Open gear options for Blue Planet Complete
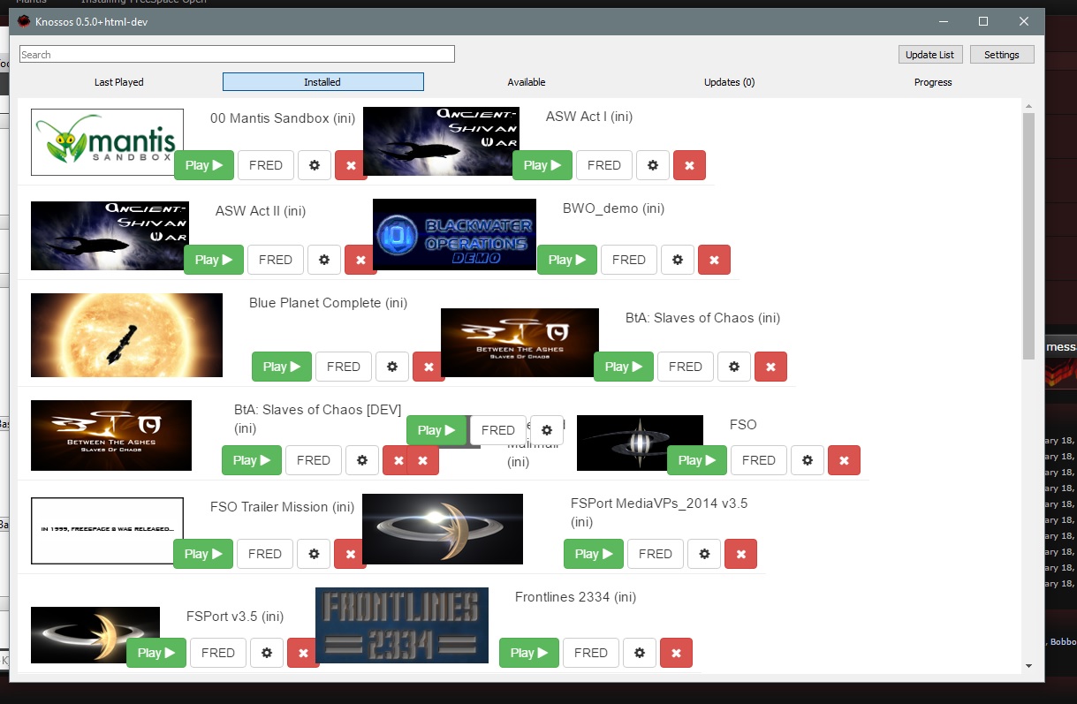 [392, 367]
